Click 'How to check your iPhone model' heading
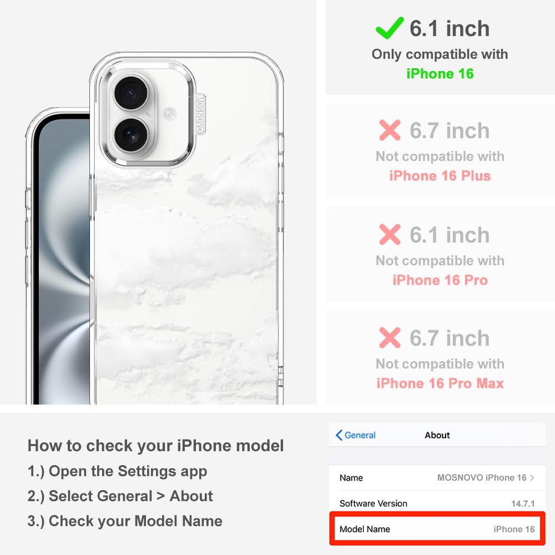 (156, 445)
